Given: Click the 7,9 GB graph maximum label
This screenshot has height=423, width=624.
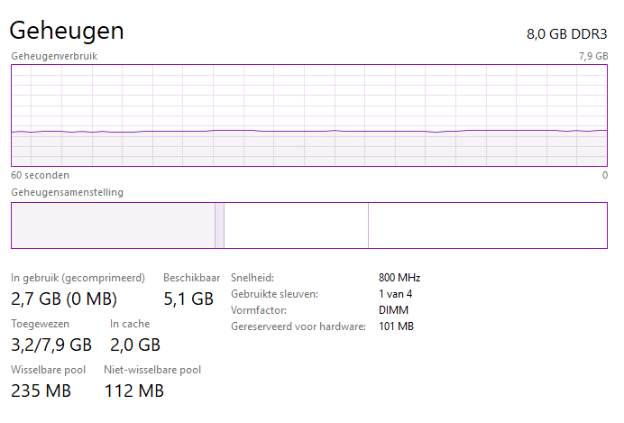Looking at the screenshot, I should pyautogui.click(x=592, y=56).
